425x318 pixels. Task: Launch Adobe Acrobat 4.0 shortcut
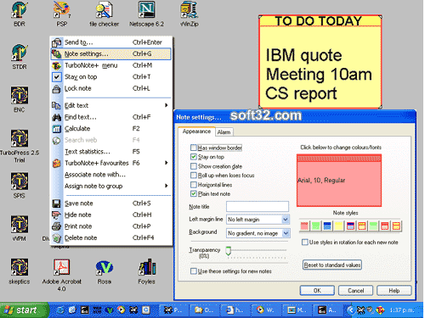click(x=61, y=276)
